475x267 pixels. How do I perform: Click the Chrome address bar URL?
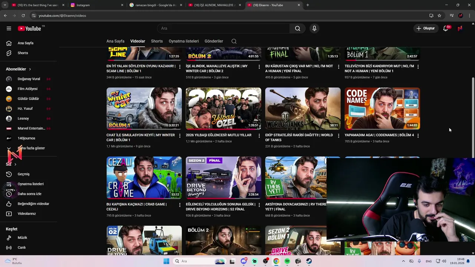62,16
